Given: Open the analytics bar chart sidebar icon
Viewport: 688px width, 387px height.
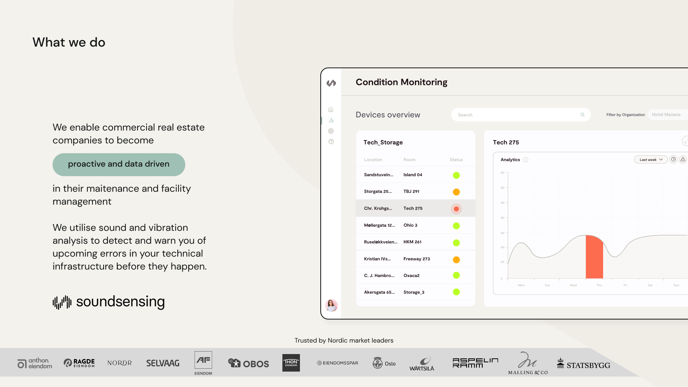Looking at the screenshot, I should pyautogui.click(x=331, y=120).
